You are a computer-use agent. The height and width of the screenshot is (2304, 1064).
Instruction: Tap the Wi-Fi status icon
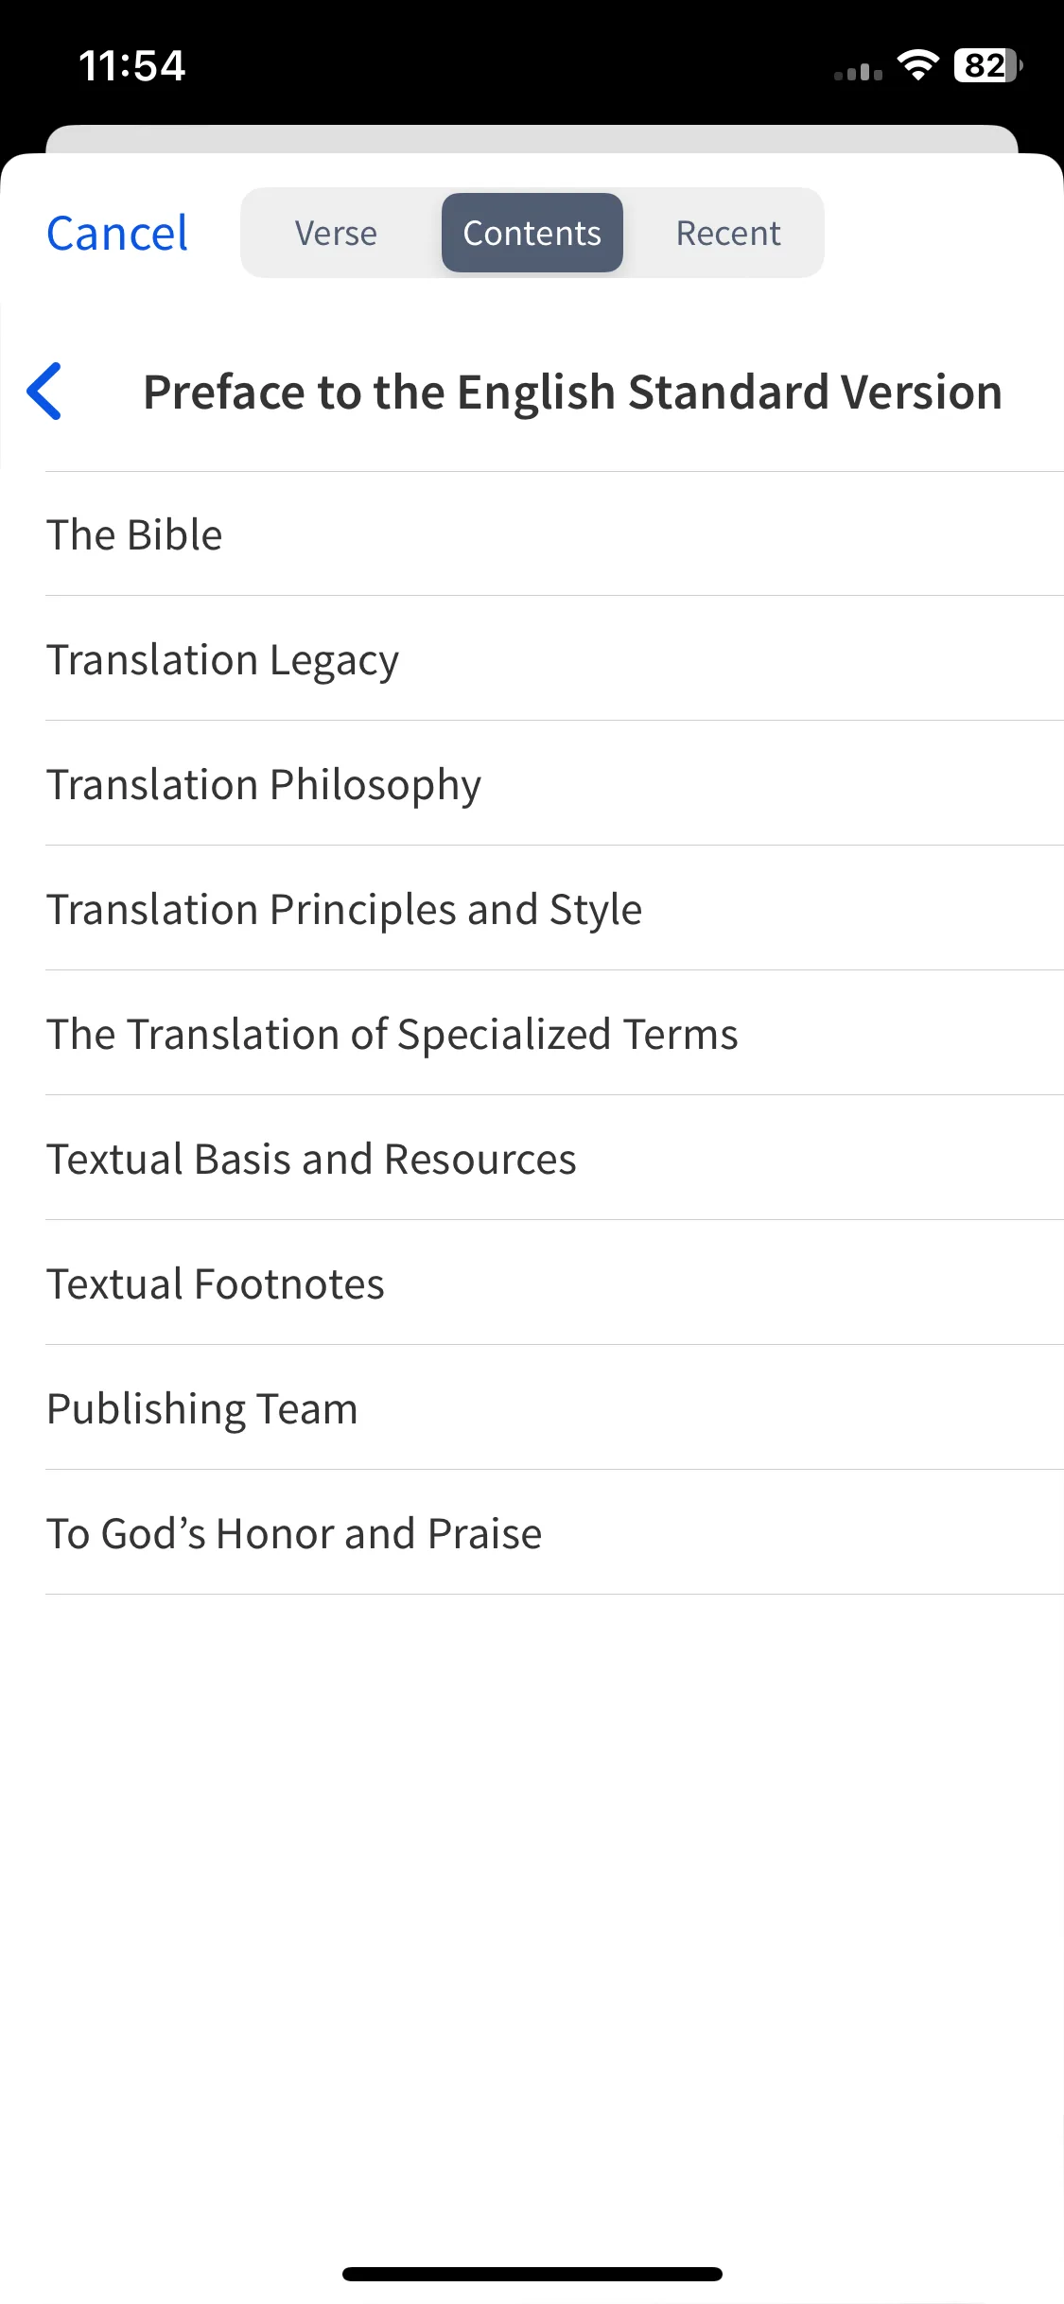point(917,65)
